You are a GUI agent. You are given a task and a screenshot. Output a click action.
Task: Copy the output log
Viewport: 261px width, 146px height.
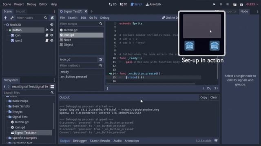tap(203, 97)
